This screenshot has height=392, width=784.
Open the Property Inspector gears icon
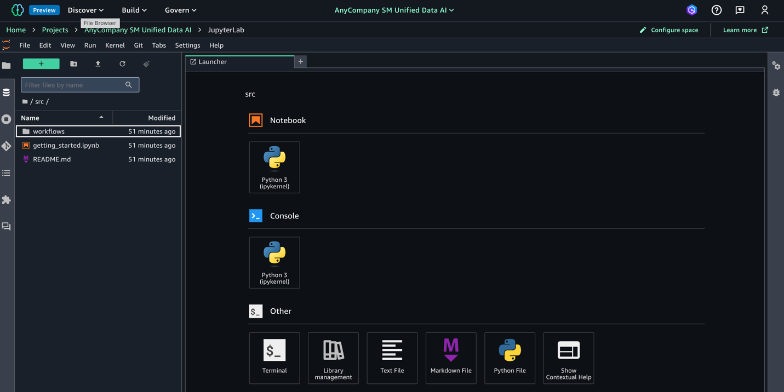tap(776, 66)
